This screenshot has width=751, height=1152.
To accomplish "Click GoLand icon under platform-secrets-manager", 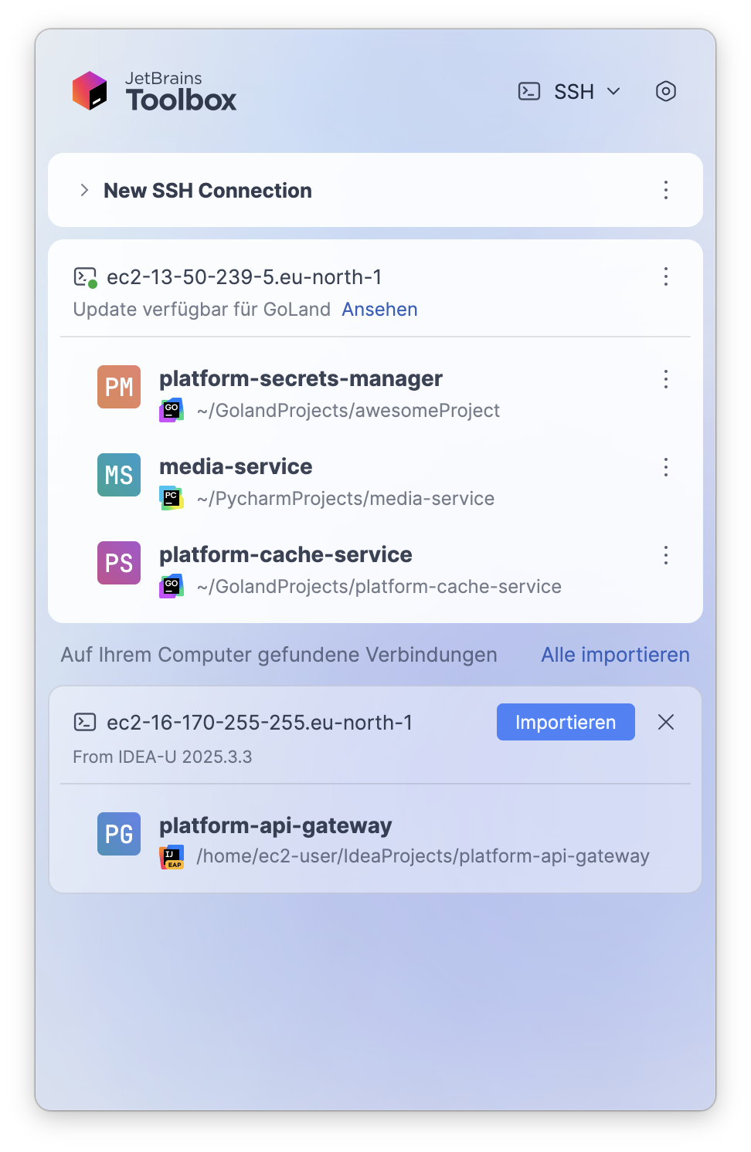I will pos(172,410).
